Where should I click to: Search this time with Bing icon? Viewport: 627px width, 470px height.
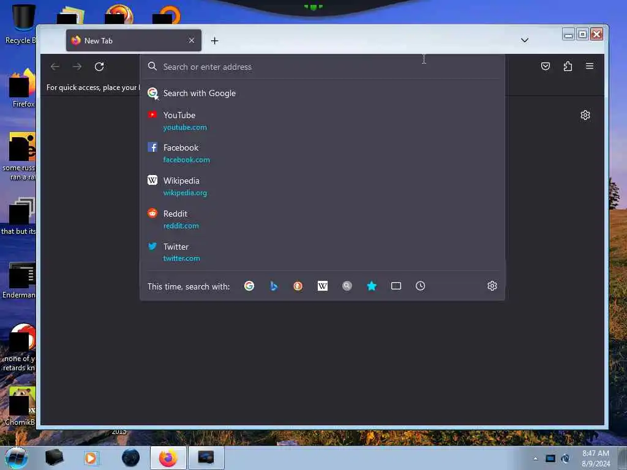coord(274,286)
